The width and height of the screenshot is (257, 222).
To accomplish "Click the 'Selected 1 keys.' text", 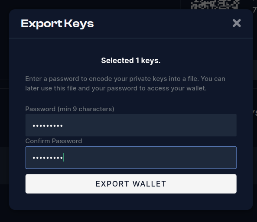I will coord(130,61).
